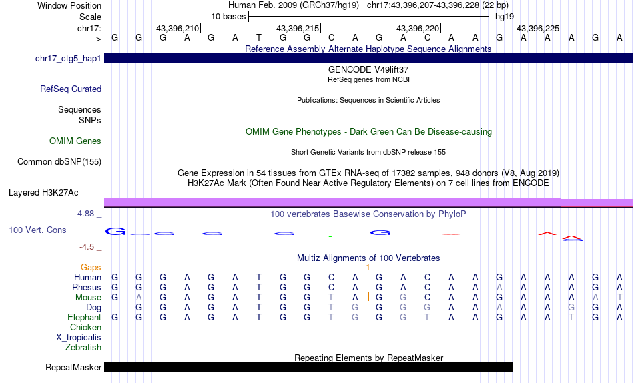This screenshot has width=634, height=383.
Task: Click the 10 bases scale bar label
Action: click(228, 17)
